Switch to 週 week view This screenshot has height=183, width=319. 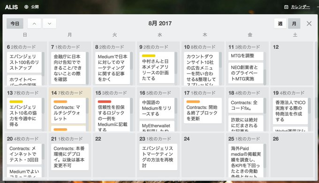[280, 23]
